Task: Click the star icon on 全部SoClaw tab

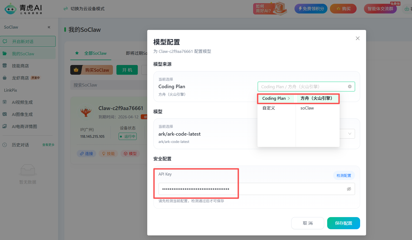Action: point(77,53)
